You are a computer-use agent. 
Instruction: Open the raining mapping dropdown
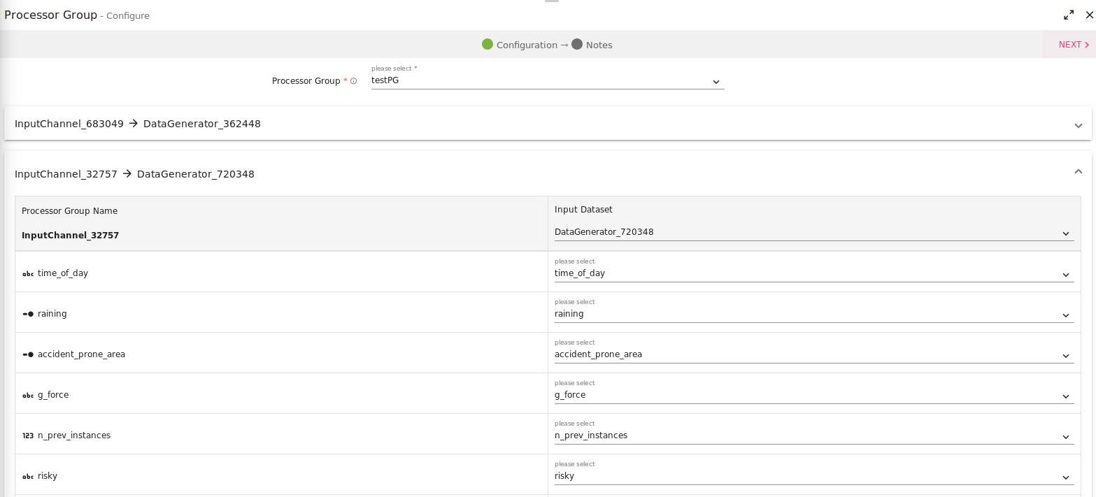click(813, 314)
